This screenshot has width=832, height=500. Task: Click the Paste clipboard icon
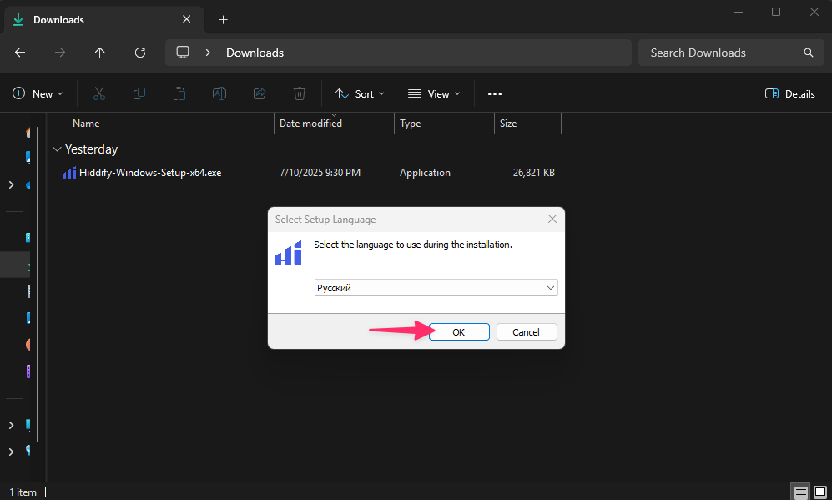pos(179,94)
